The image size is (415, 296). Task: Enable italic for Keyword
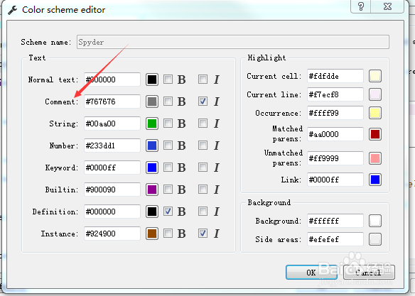203,167
